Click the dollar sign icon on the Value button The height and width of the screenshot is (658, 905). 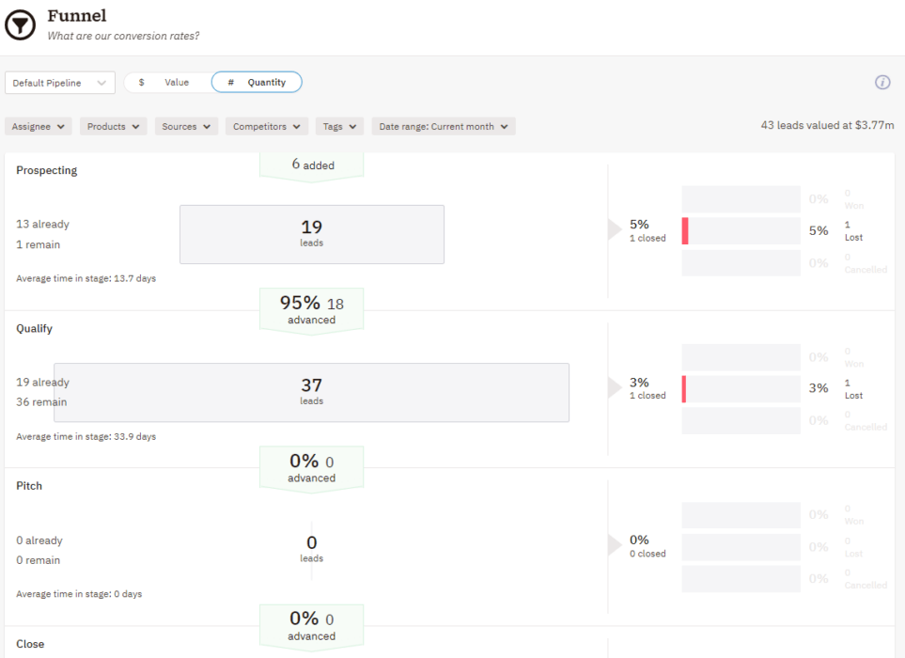click(x=142, y=82)
